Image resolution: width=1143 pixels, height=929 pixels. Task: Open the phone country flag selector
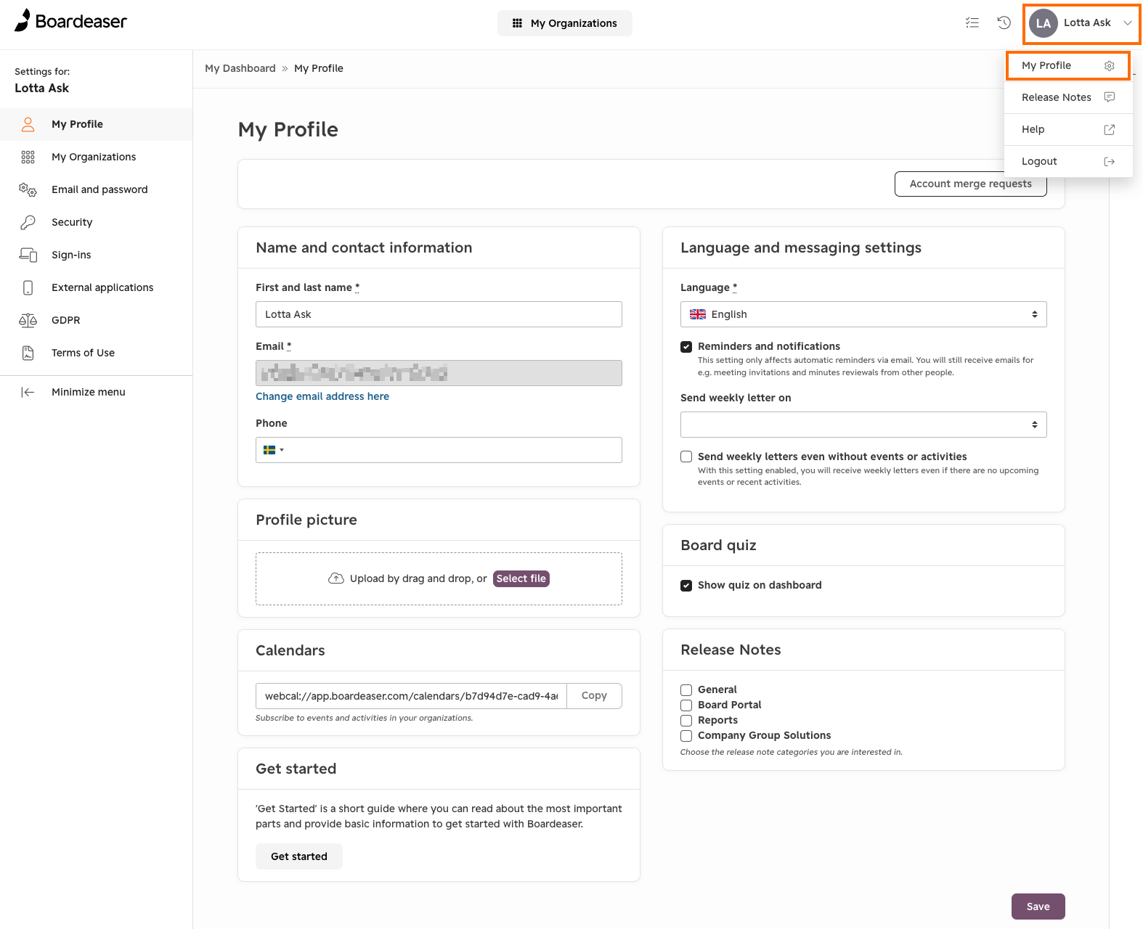tap(273, 450)
